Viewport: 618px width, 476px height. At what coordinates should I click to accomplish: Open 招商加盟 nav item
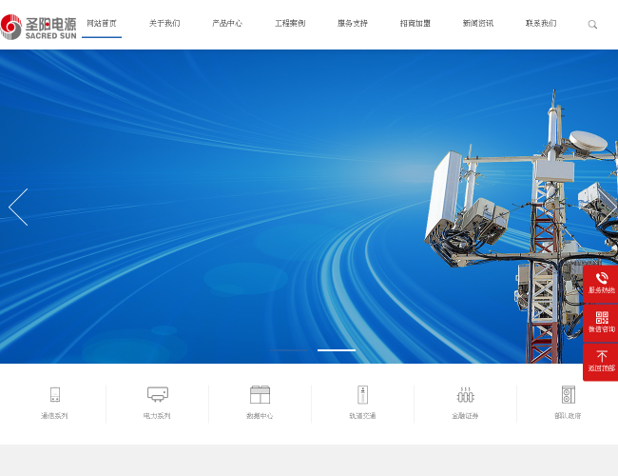point(415,23)
